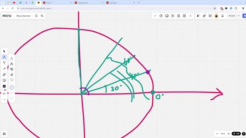Click the user avatar

(216, 16)
